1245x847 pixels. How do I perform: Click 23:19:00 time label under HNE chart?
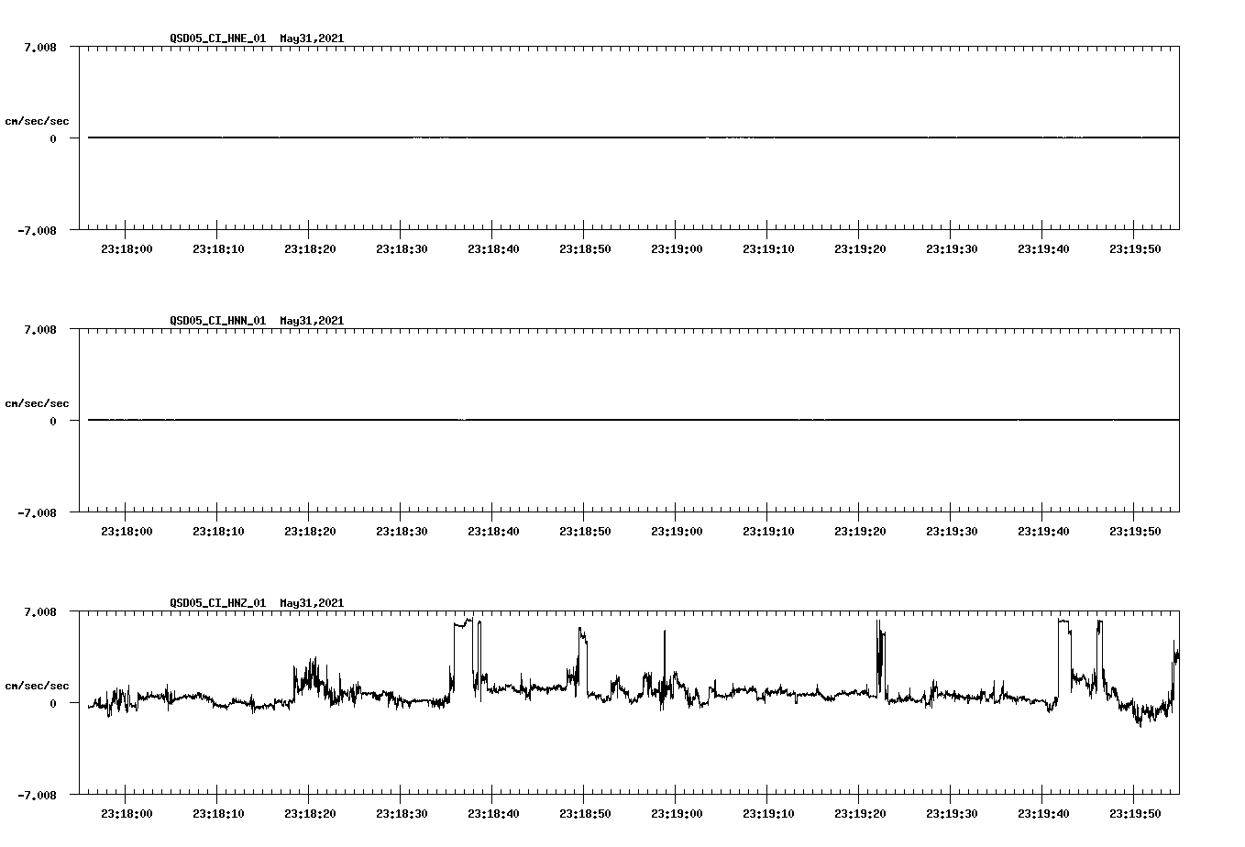coord(677,249)
